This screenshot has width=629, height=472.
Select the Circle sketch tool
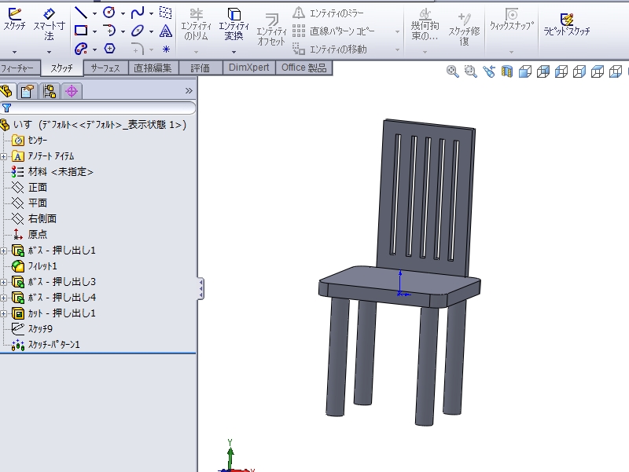pos(109,13)
